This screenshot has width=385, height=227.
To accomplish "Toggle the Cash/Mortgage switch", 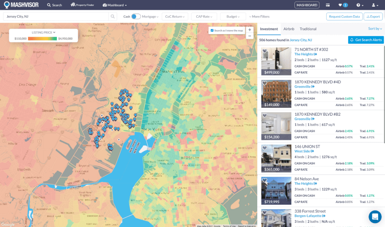I will [x=136, y=17].
